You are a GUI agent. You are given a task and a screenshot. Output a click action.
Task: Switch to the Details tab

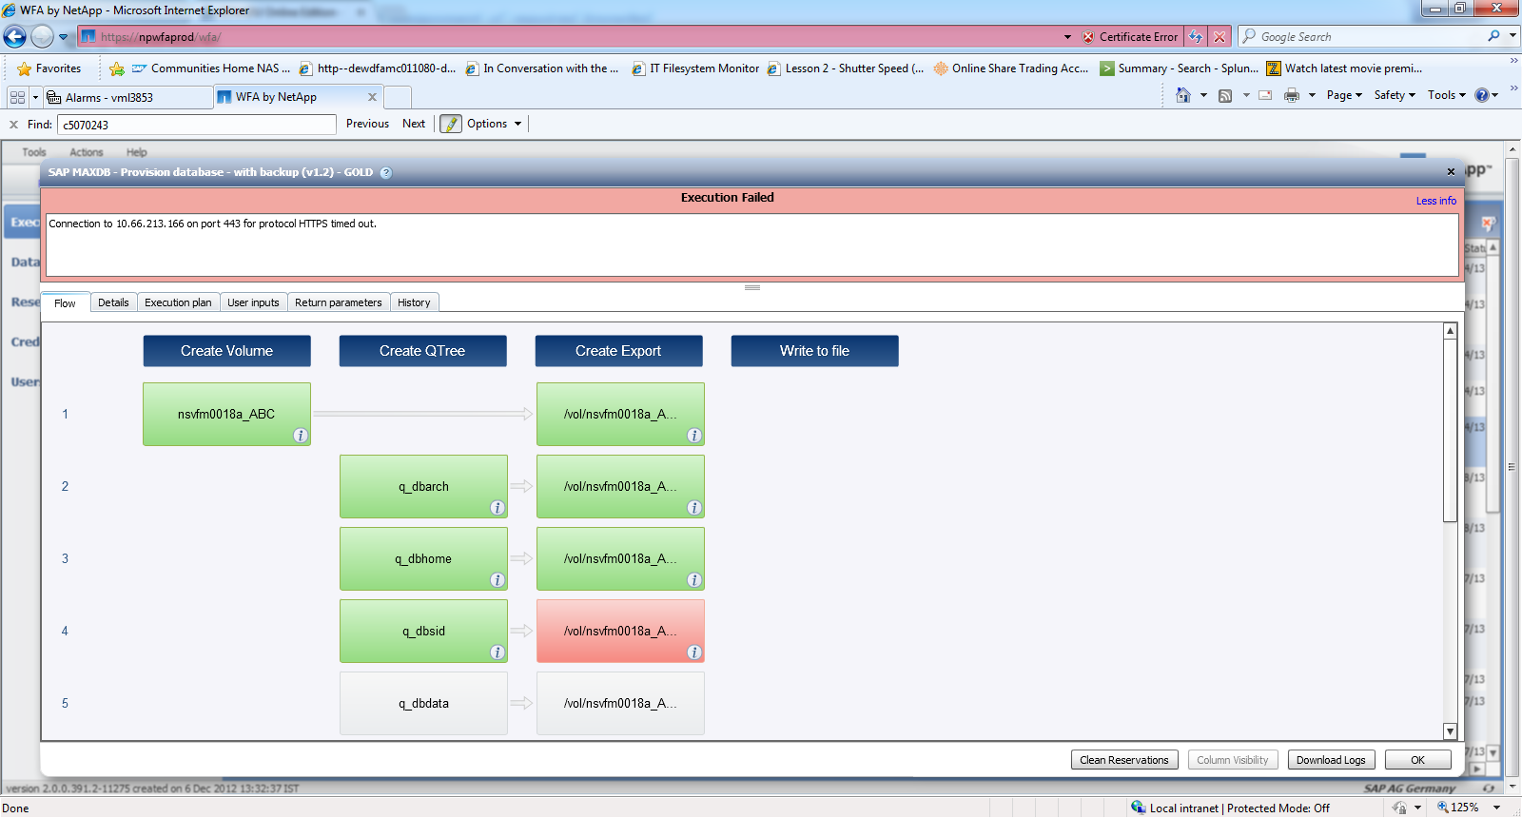pos(113,302)
